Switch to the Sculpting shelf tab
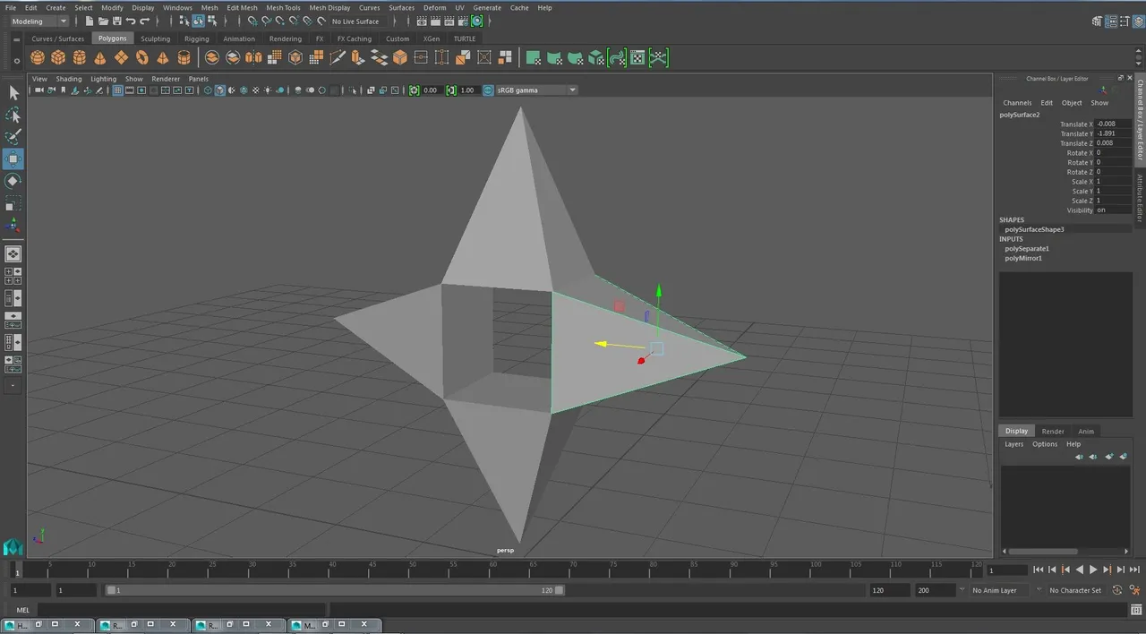This screenshot has width=1146, height=634. point(155,39)
